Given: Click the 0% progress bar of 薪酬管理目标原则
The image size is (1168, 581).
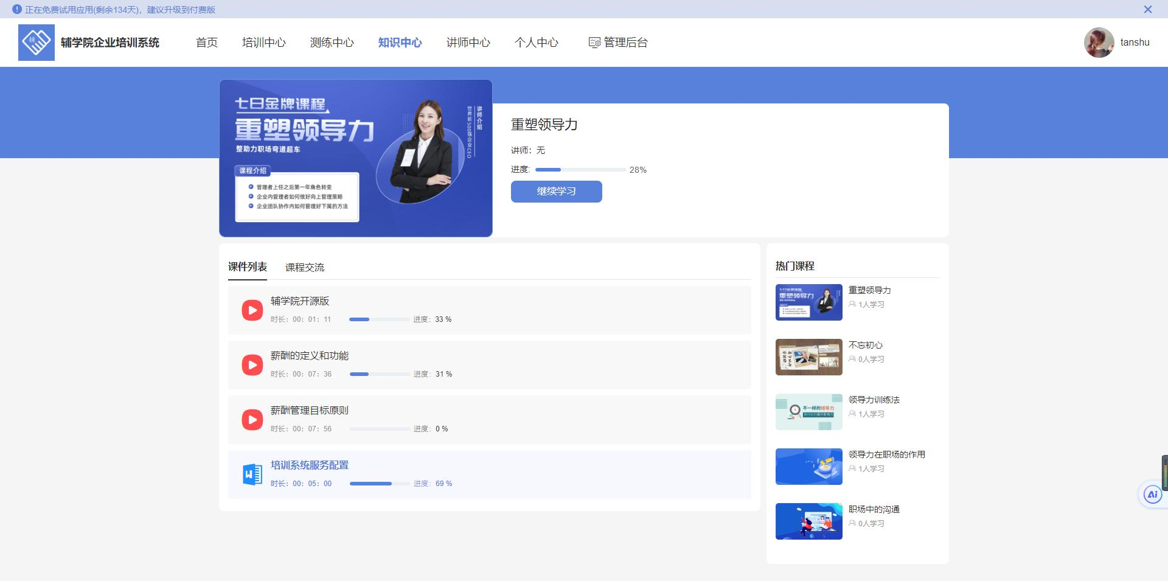Looking at the screenshot, I should coord(380,429).
